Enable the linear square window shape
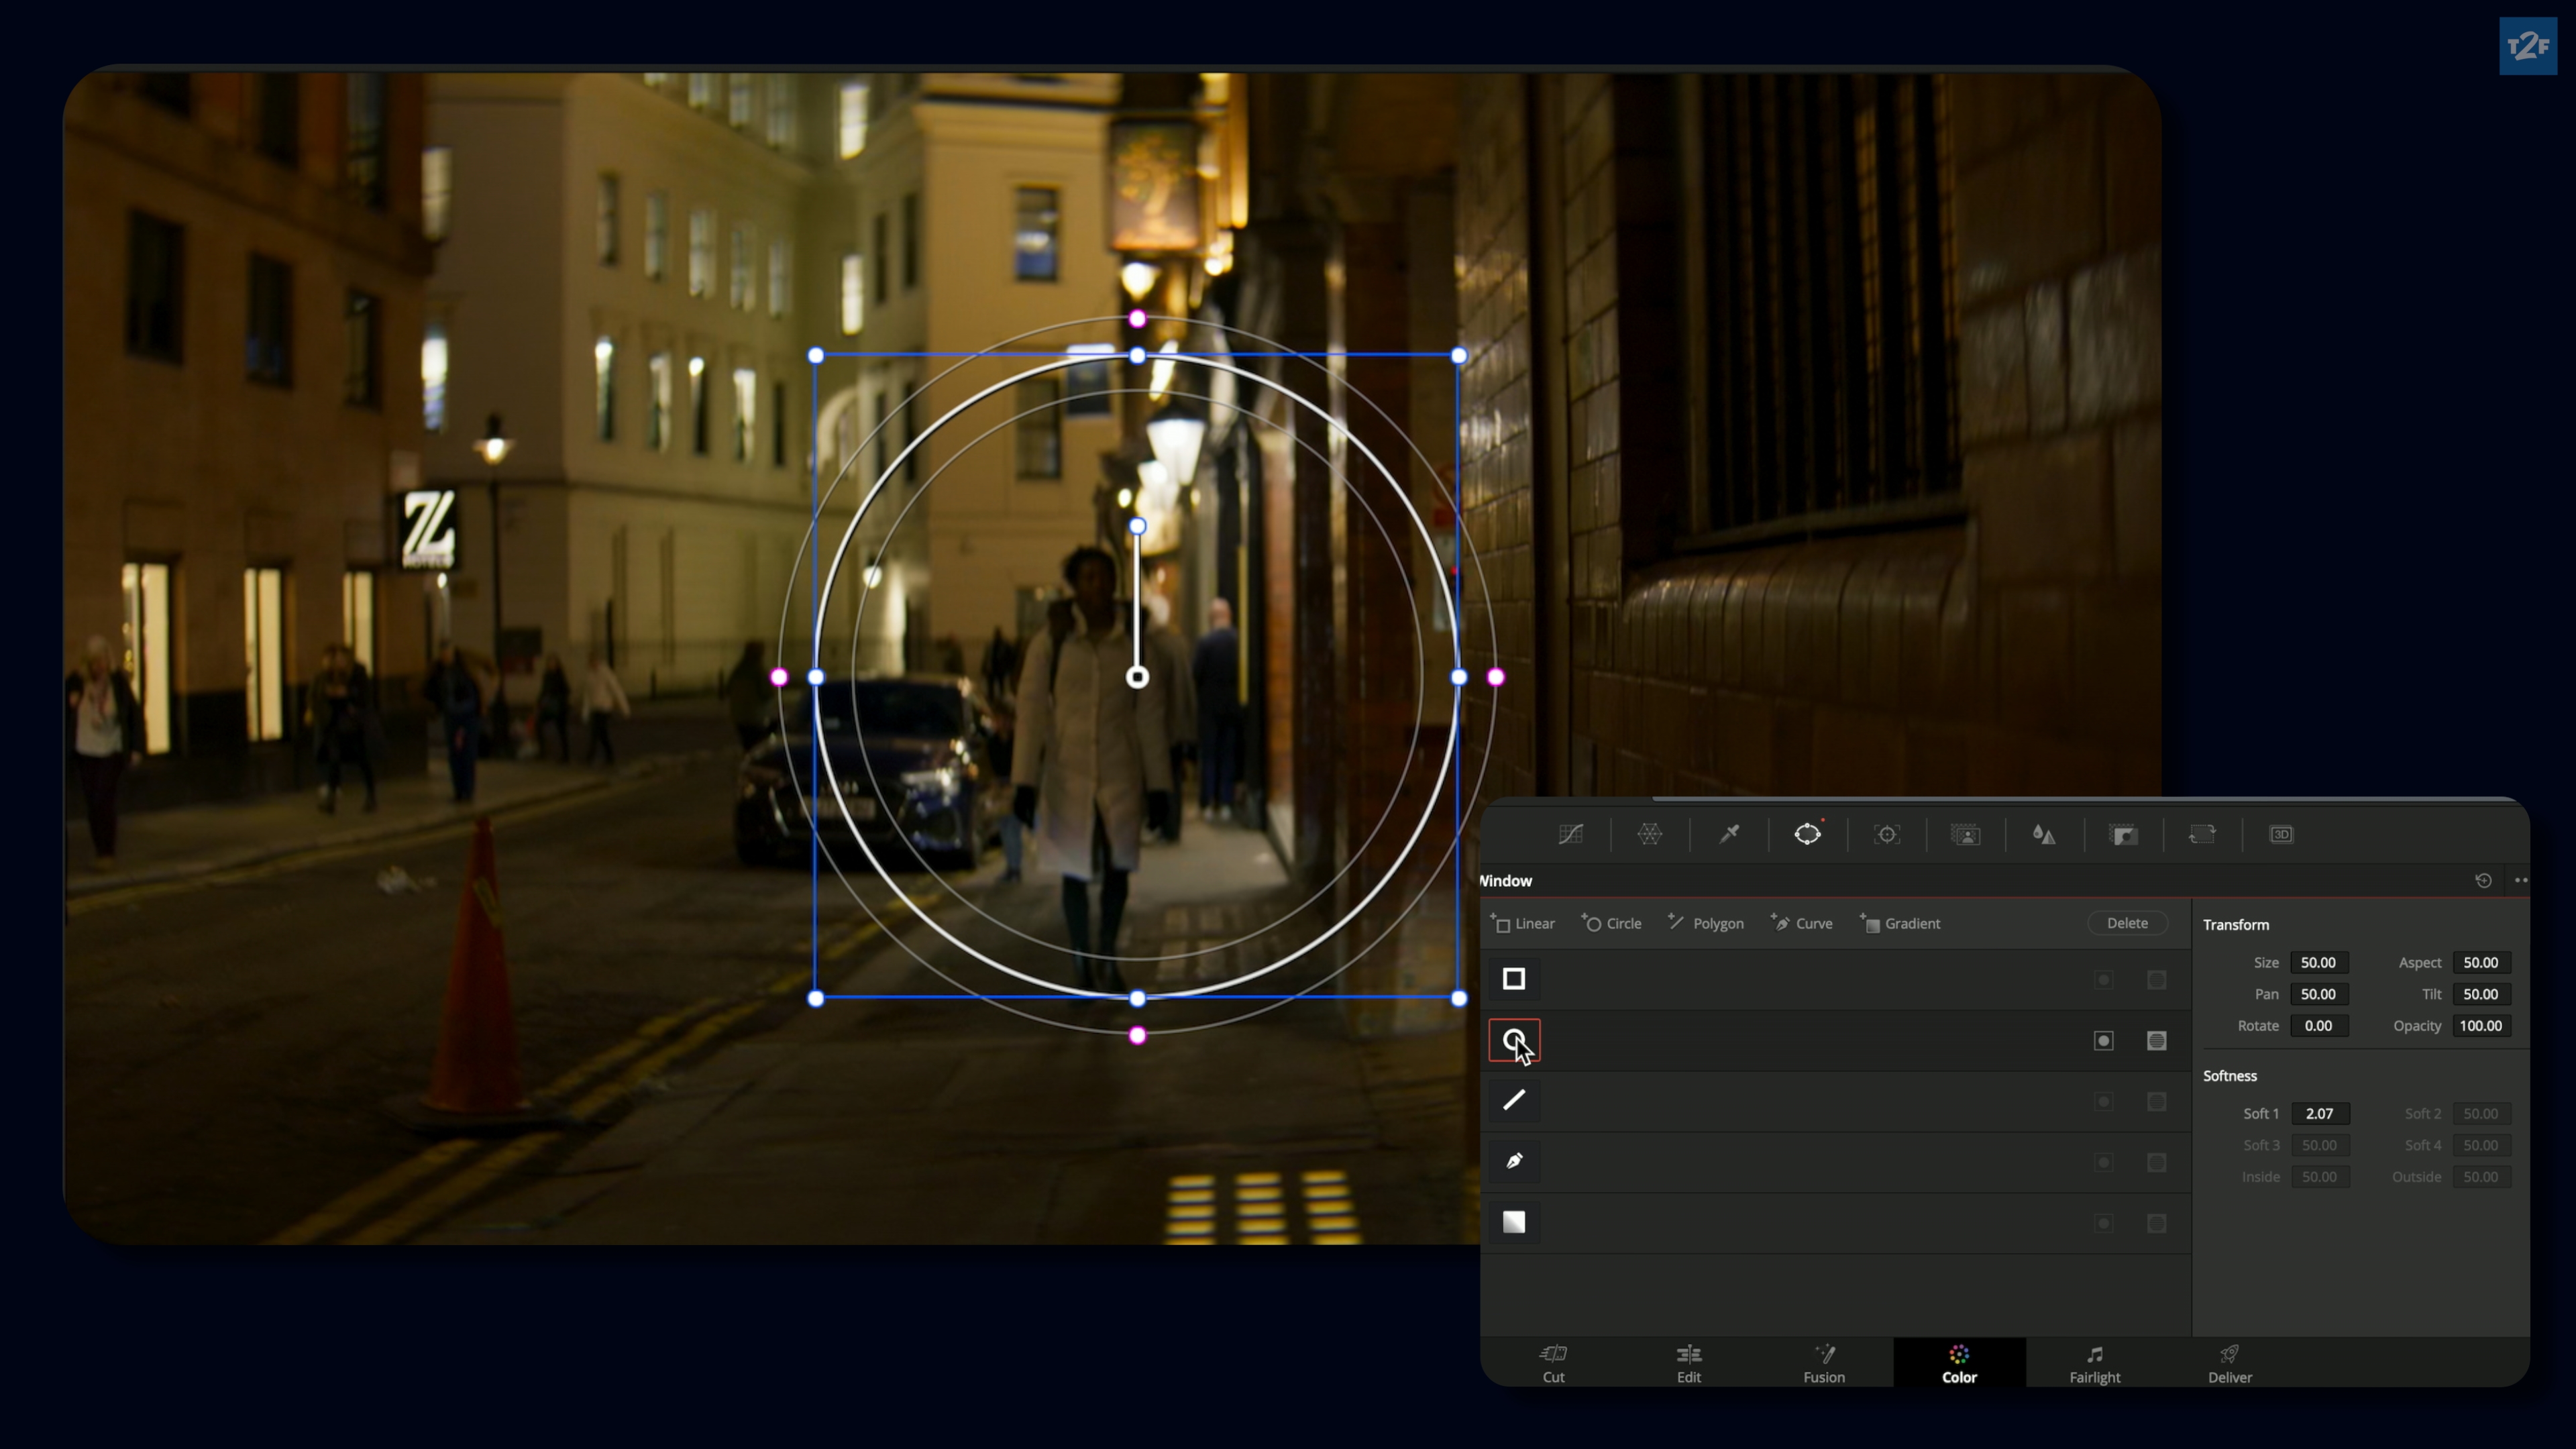Screen dimensions: 2576x1449 point(1514,979)
